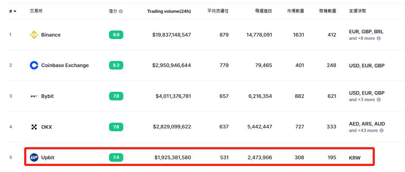Click info icon next to 'and +8 more'
This screenshot has height=172, width=405.
(x=379, y=38)
